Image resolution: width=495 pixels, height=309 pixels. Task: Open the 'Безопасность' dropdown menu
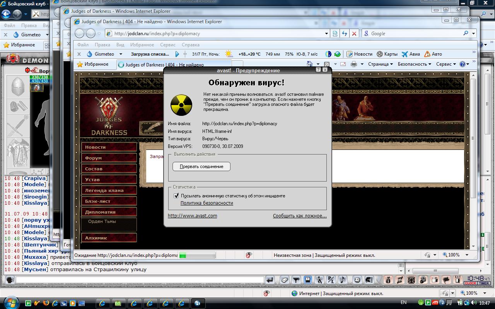point(415,64)
